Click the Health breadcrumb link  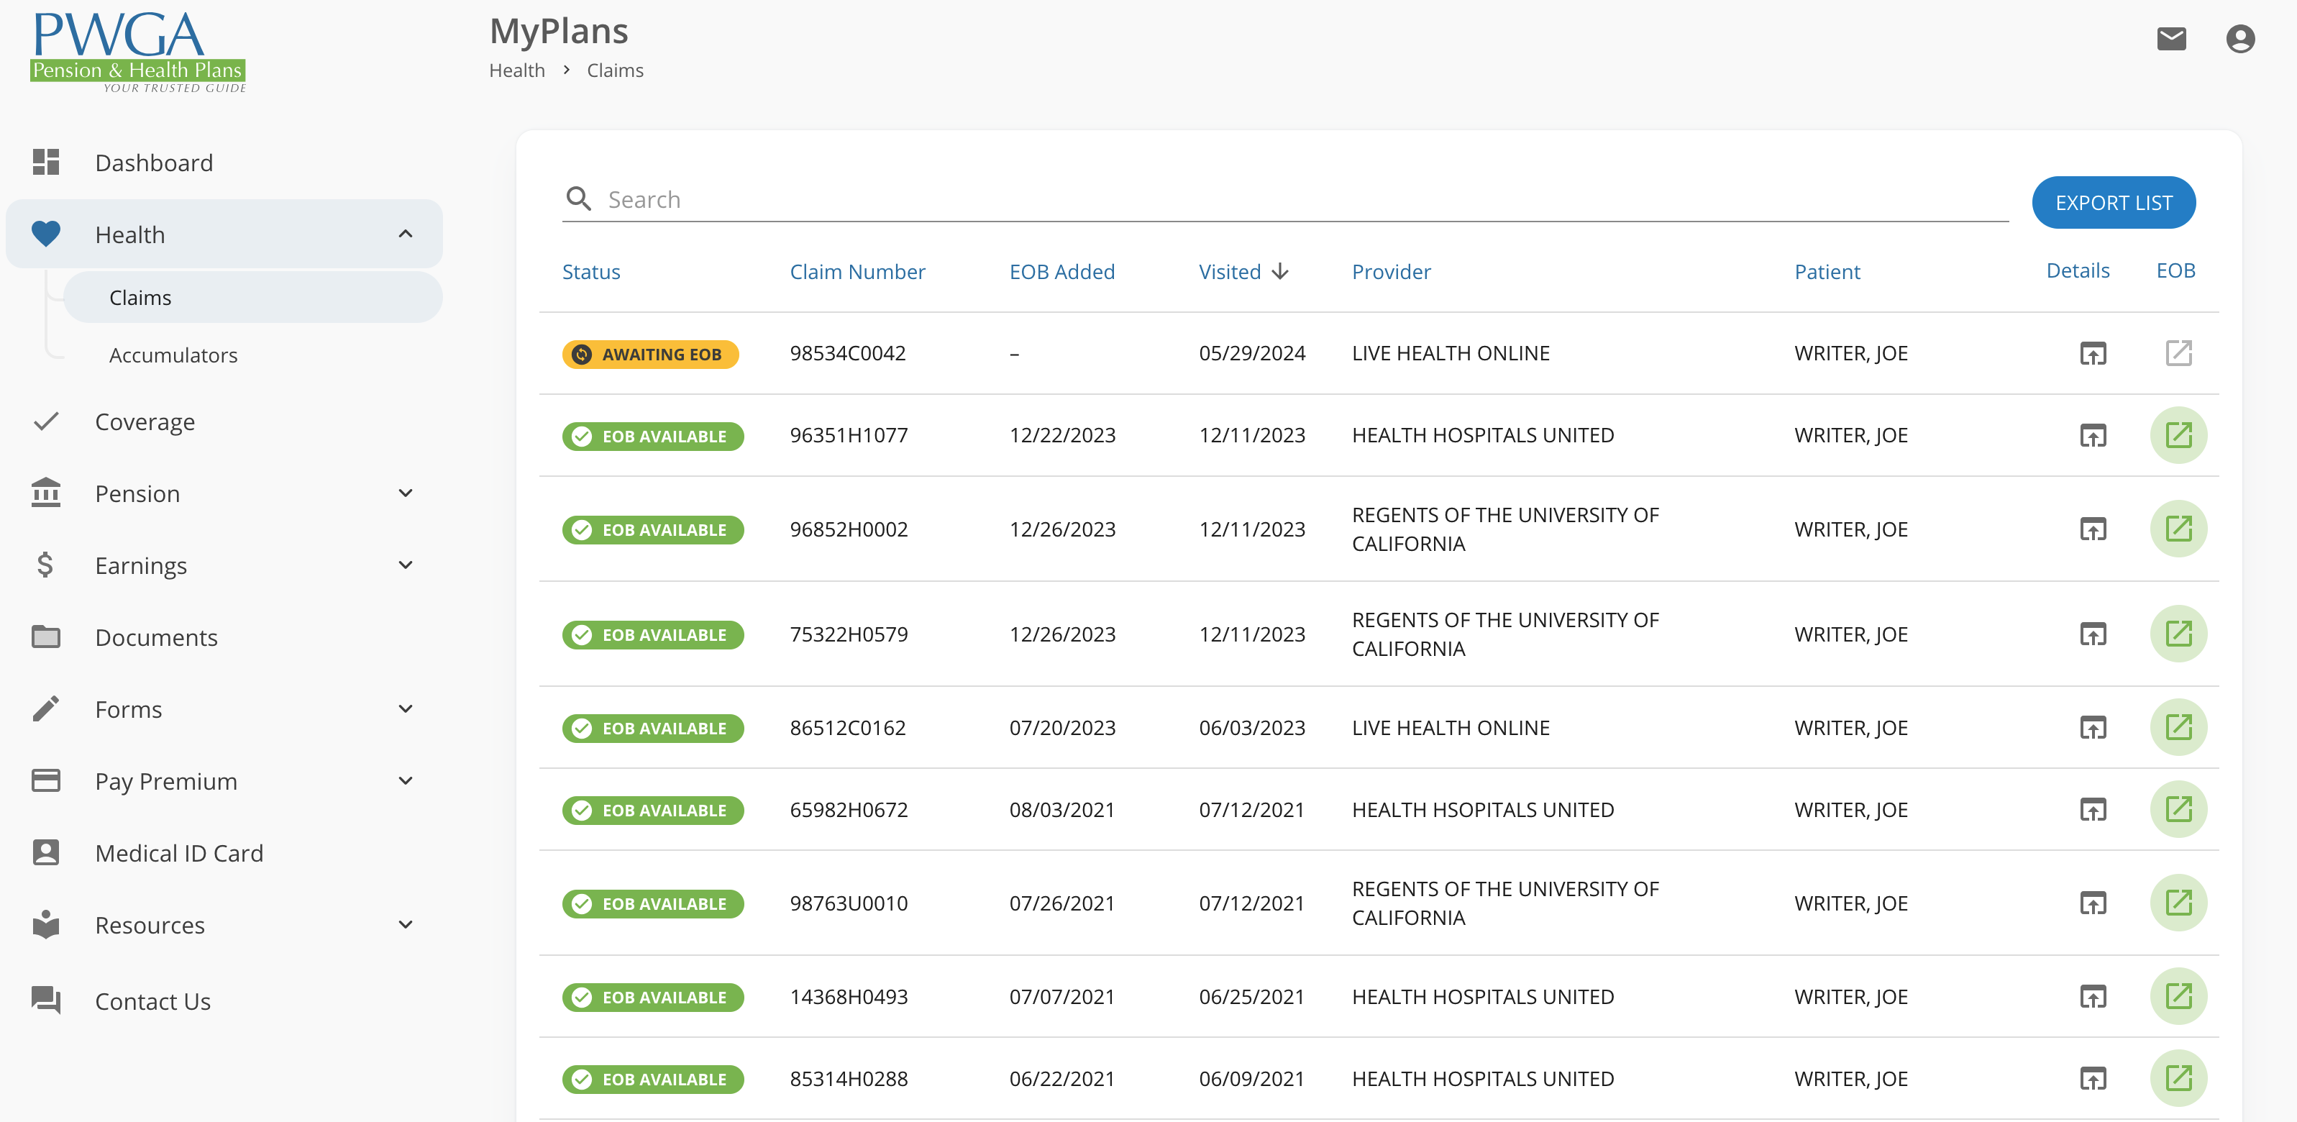[516, 70]
